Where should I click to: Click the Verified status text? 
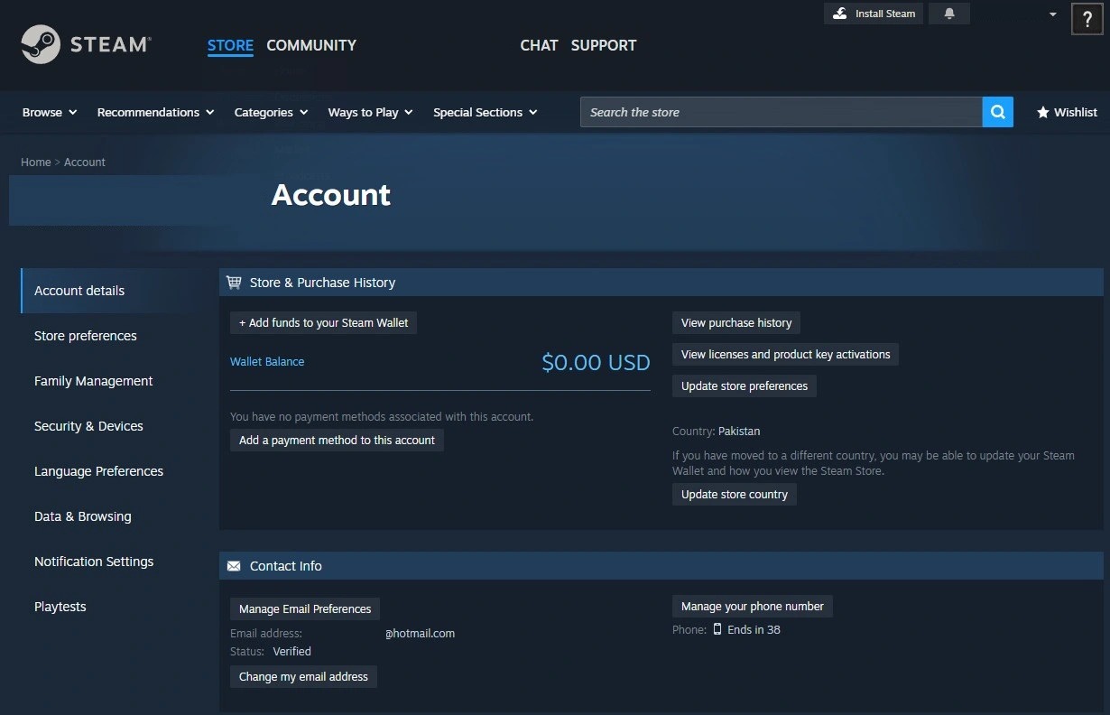(292, 651)
